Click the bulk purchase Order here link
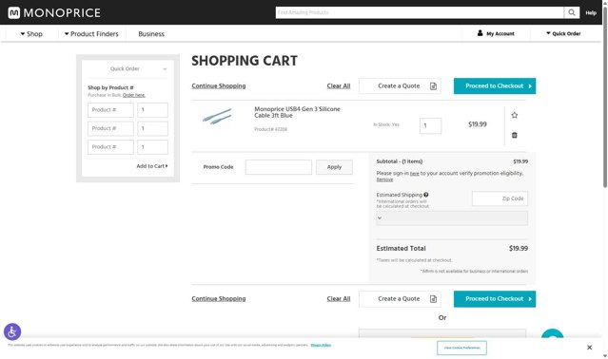This screenshot has height=359, width=608. [134, 95]
